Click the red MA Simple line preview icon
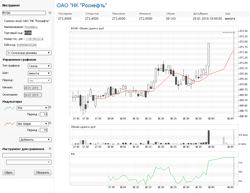Viewport: 250px width, 193px height. [10, 124]
